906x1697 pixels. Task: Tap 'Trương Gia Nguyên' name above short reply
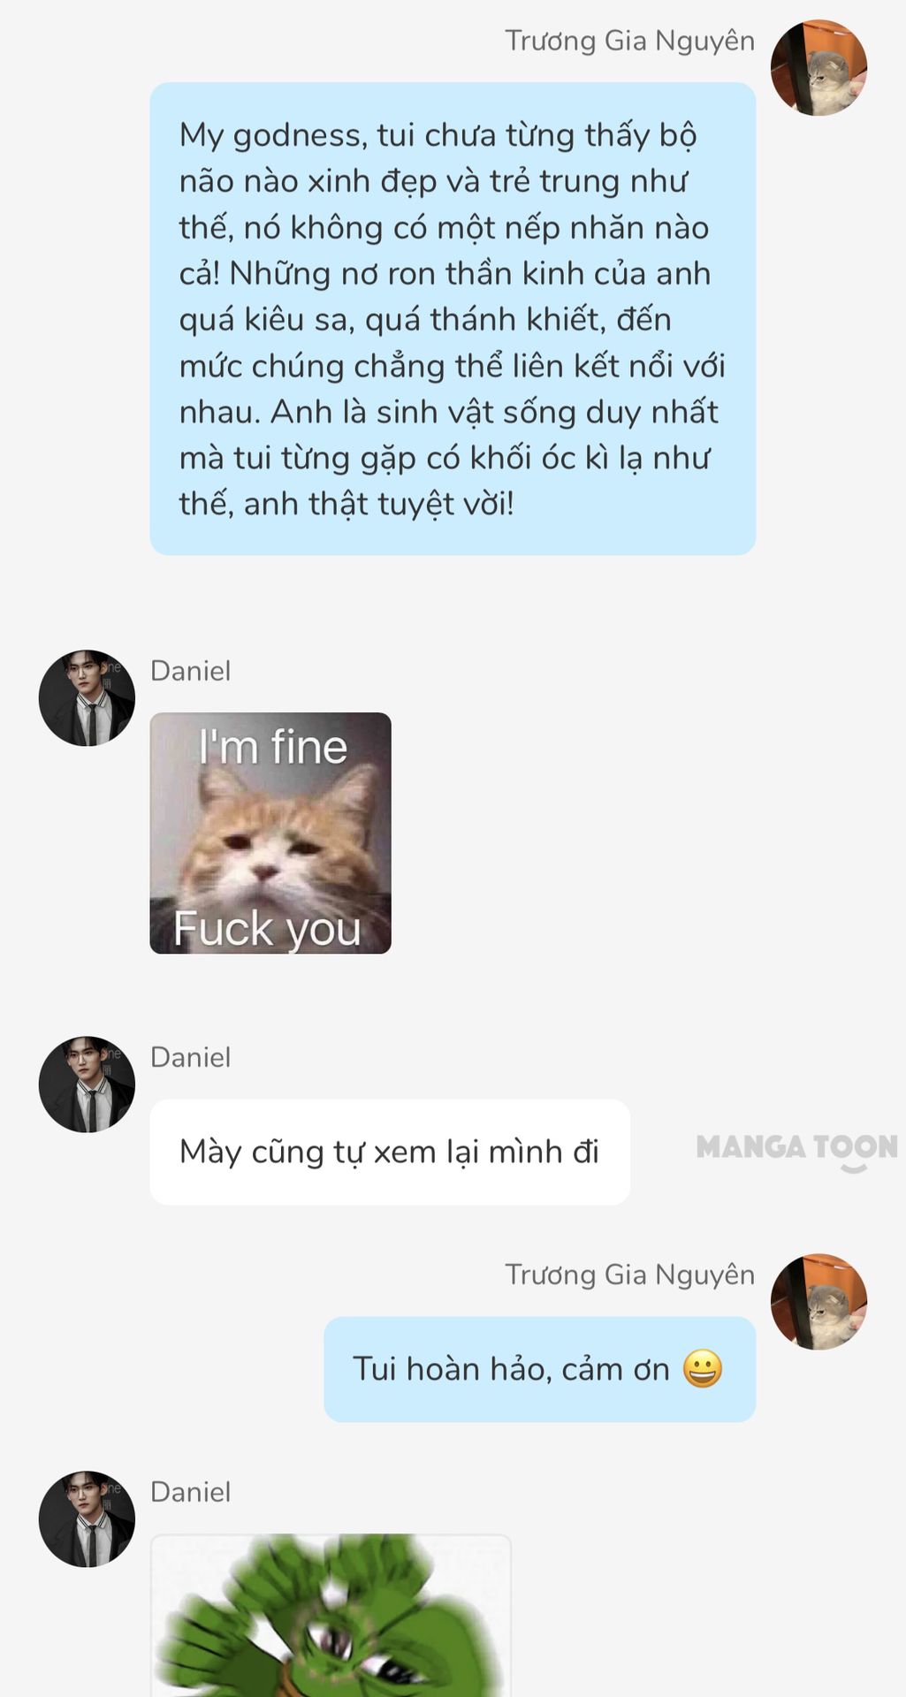point(629,1275)
